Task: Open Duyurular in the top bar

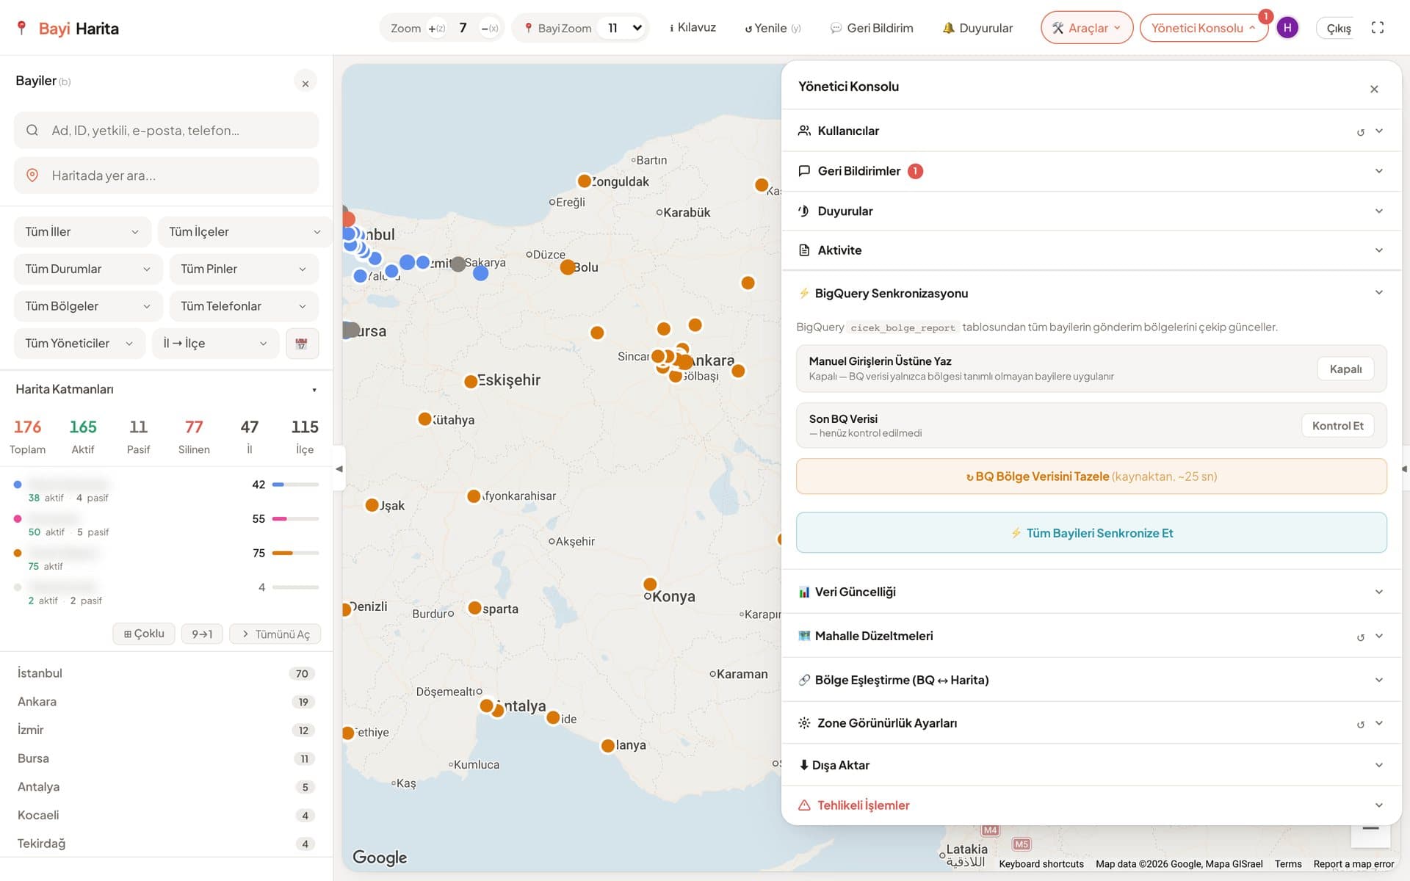Action: coord(977,28)
